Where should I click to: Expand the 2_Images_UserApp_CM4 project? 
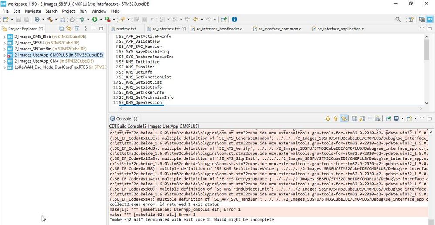point(4,61)
